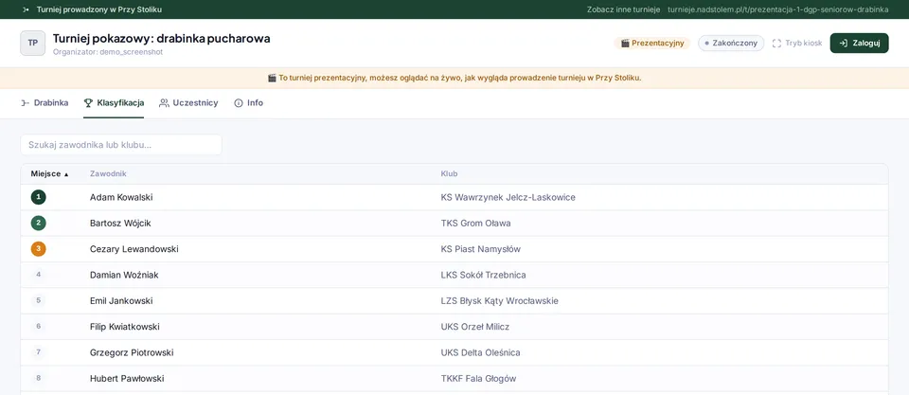Click the place 7 number badge
909x395 pixels.
[38, 352]
